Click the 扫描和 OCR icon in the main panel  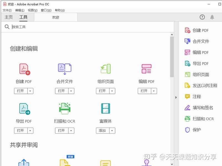[x=65, y=108]
